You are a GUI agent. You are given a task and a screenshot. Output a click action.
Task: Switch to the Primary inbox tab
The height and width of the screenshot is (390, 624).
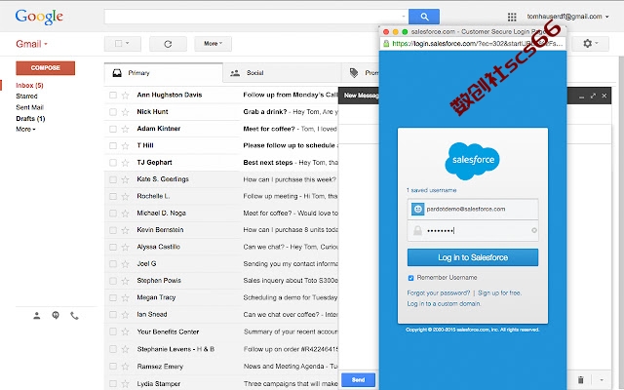pos(164,73)
